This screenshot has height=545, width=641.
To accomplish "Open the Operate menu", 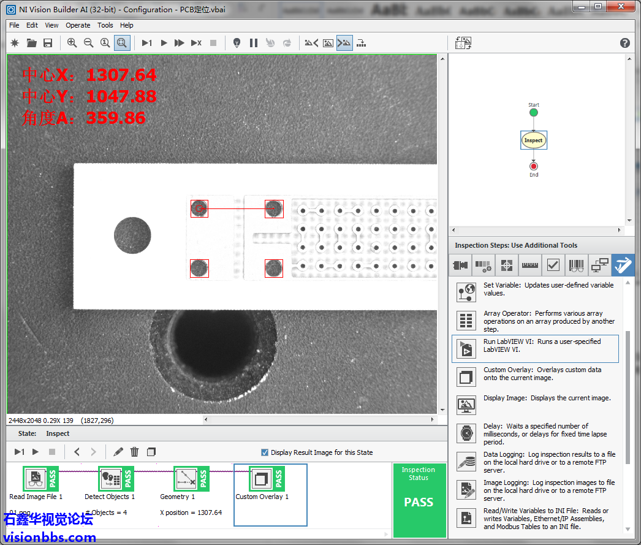I will coord(78,25).
